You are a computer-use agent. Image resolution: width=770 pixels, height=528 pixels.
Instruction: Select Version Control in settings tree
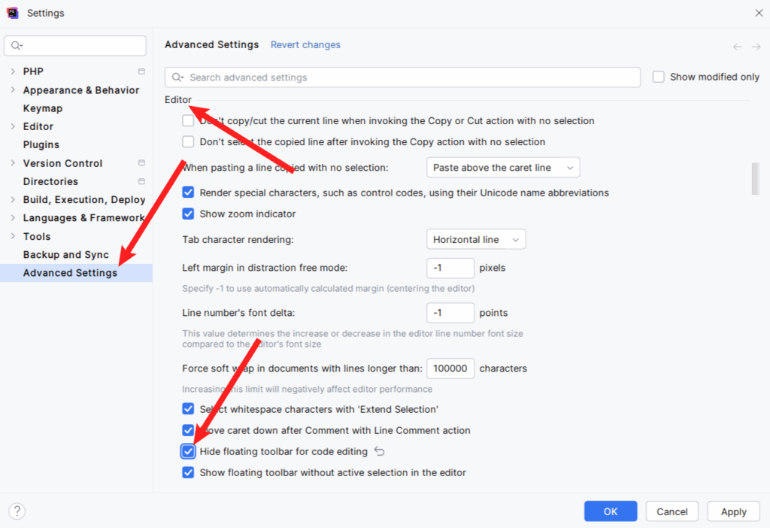click(x=63, y=163)
